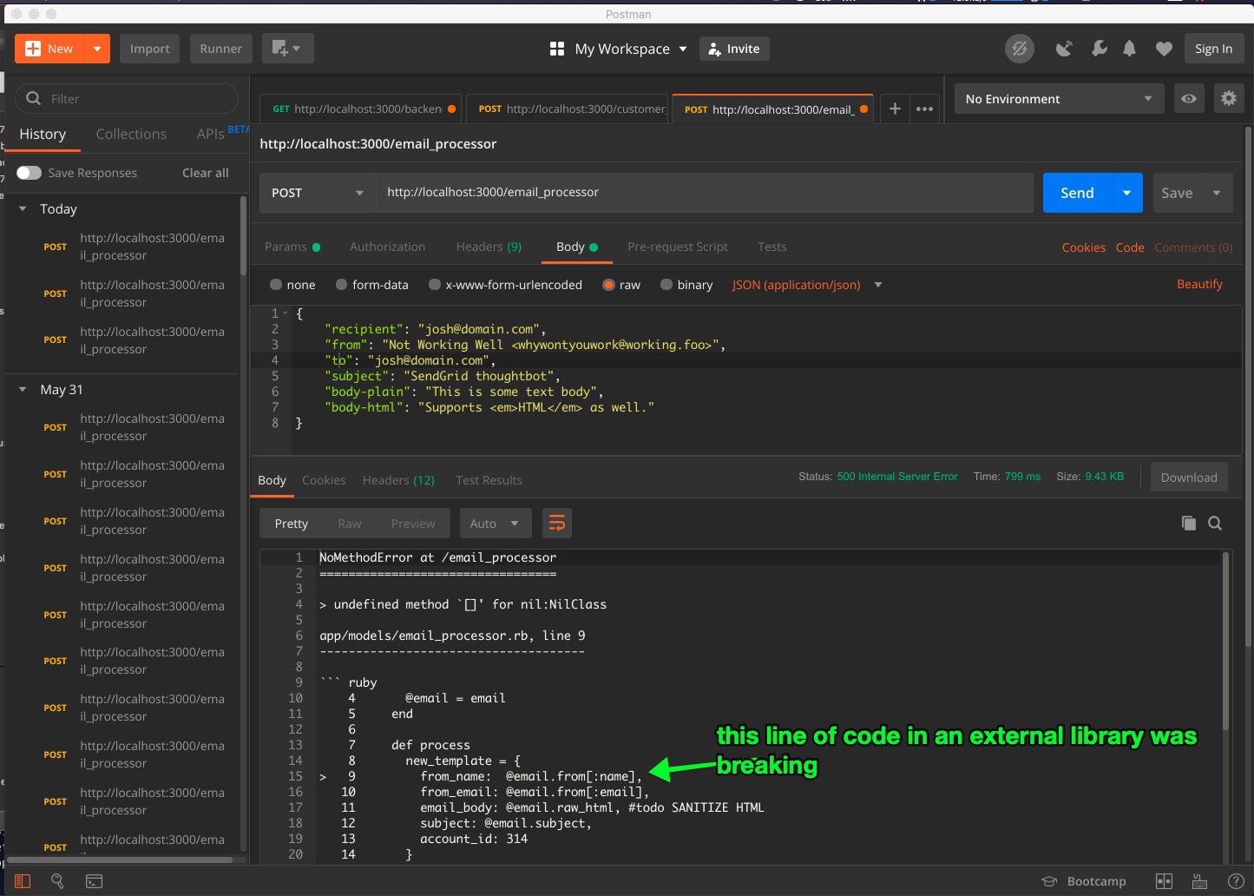Click the Import button
This screenshot has height=896, width=1254.
149,49
